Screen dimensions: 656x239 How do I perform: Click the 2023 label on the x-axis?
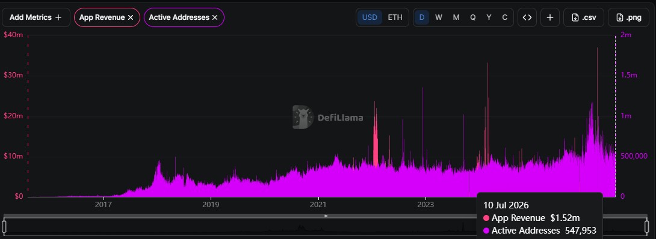point(425,205)
